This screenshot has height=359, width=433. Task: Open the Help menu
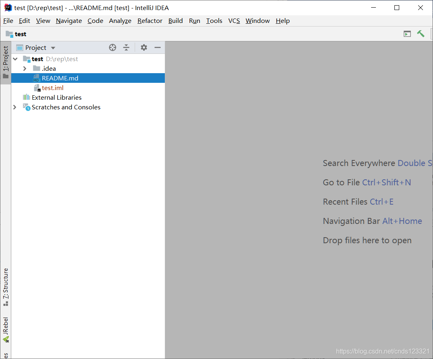pyautogui.click(x=283, y=21)
